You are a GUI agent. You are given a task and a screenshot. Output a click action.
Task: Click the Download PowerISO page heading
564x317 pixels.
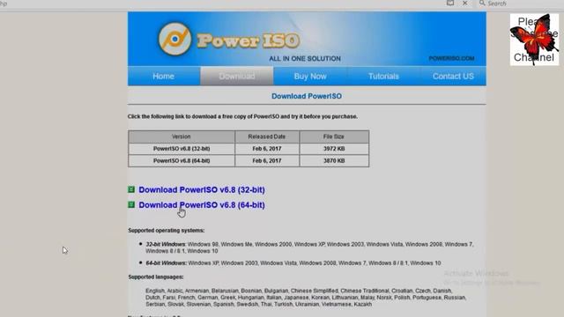307,96
